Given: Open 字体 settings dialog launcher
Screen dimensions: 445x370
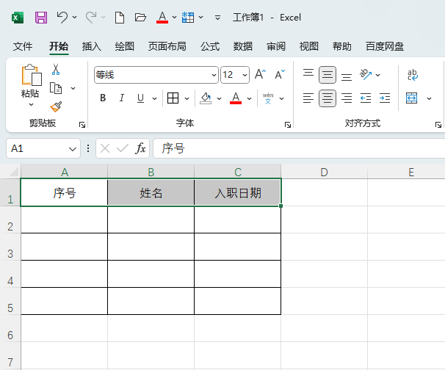Looking at the screenshot, I should click(x=288, y=125).
